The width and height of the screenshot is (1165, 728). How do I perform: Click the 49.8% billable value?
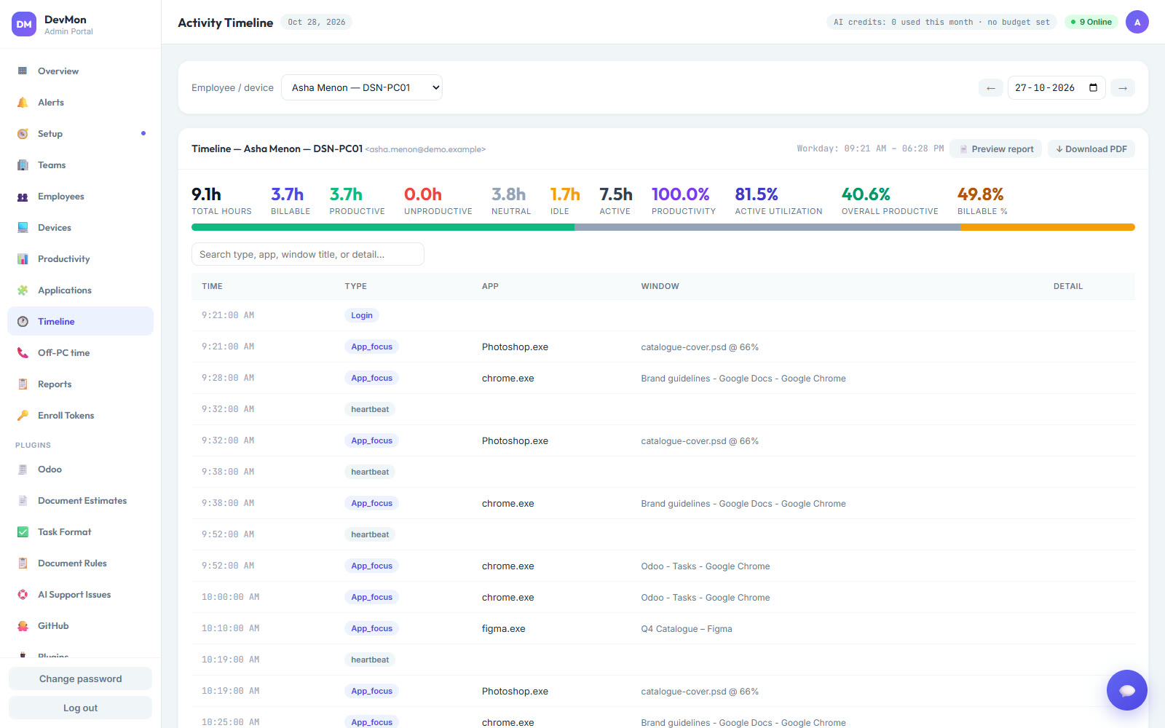click(980, 194)
